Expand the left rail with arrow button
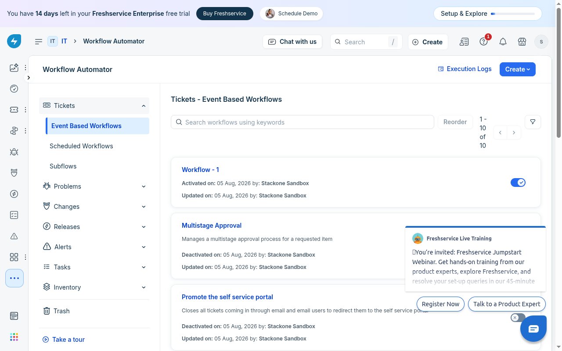 29,78
